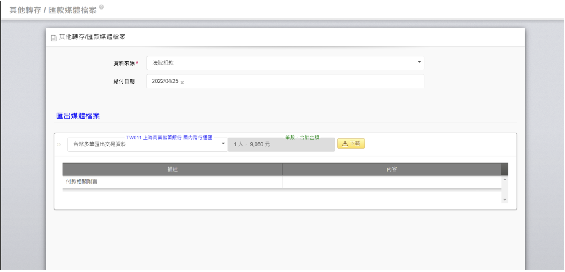Click the document icon in the panel header
This screenshot has height=272, width=565.
pyautogui.click(x=54, y=38)
